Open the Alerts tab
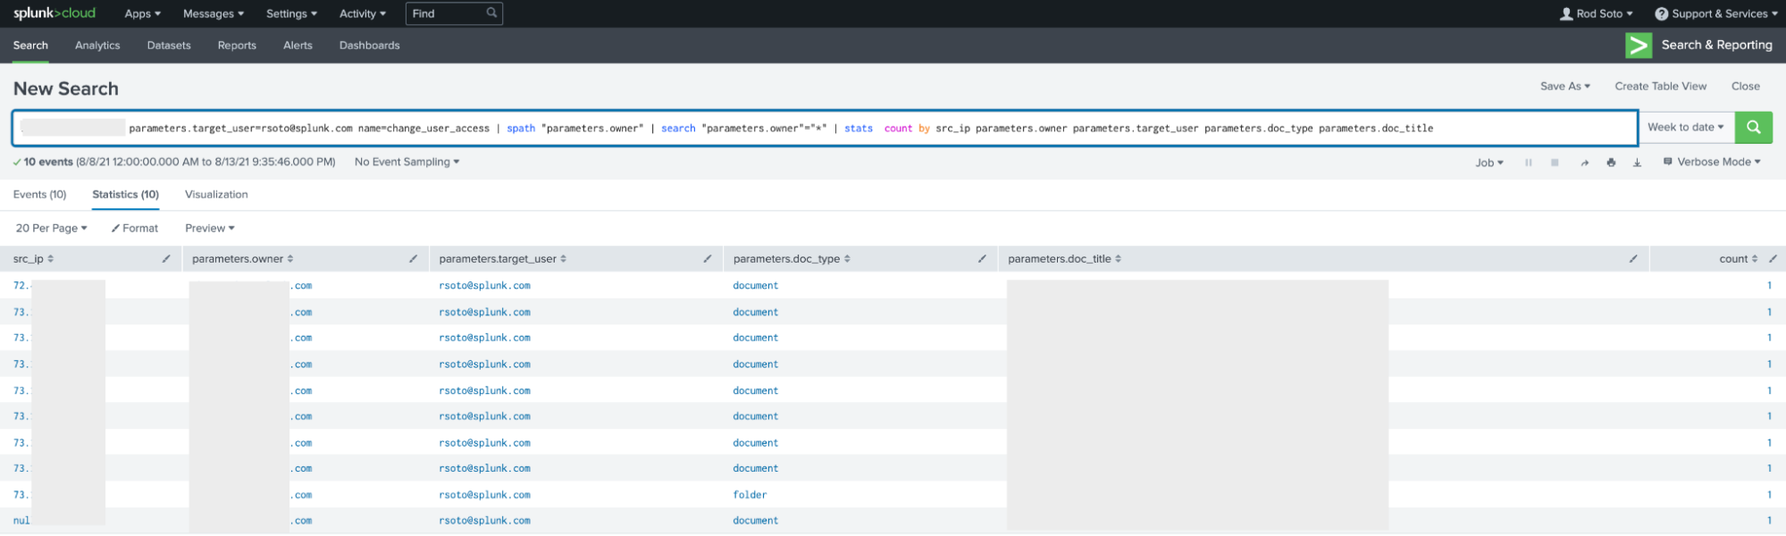Screen dimensions: 1786x536 (x=298, y=46)
